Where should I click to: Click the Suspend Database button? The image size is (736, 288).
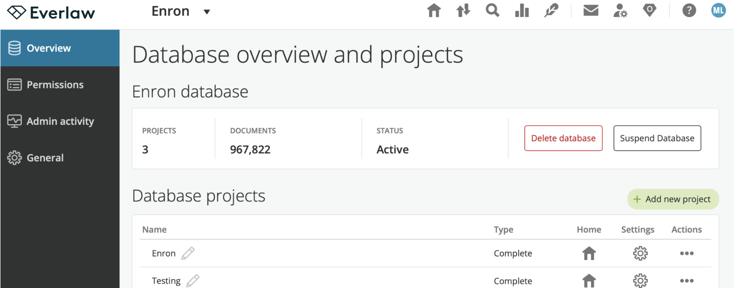pyautogui.click(x=657, y=138)
